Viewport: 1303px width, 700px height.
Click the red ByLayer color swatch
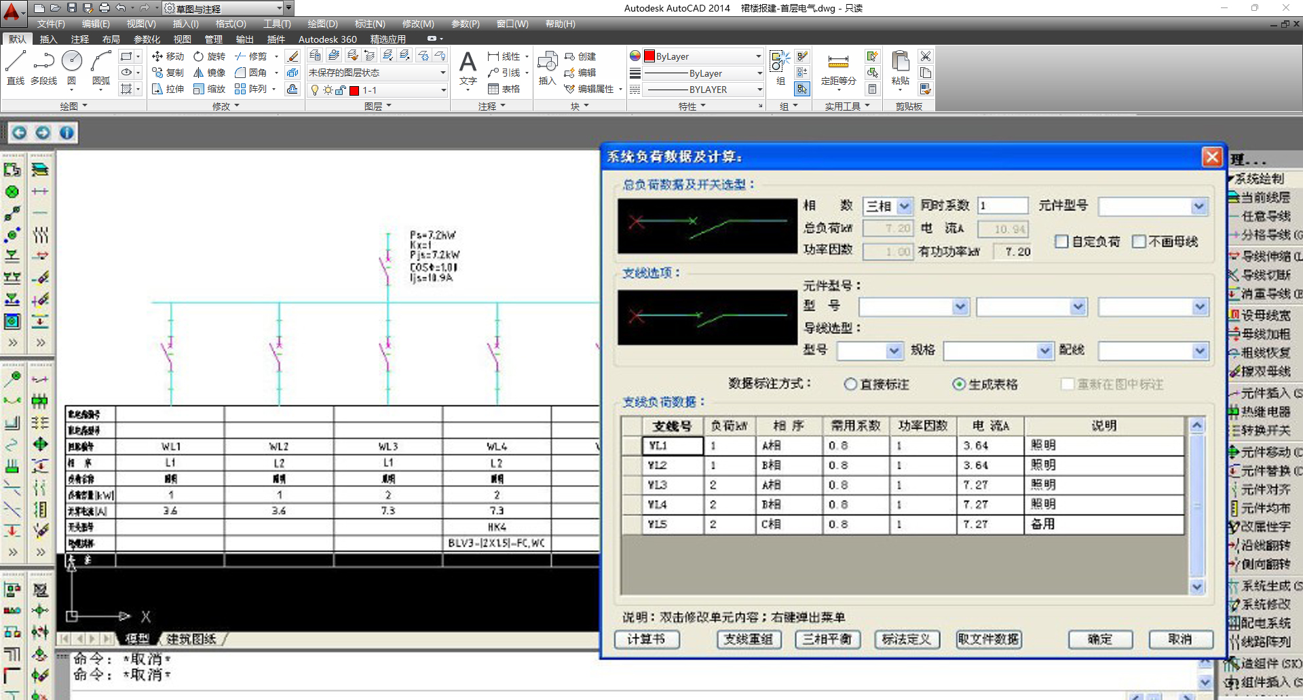649,56
